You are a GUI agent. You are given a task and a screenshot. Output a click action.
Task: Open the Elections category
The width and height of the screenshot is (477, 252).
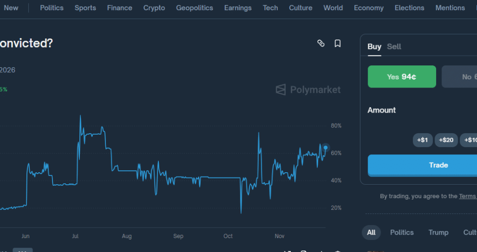(x=409, y=8)
